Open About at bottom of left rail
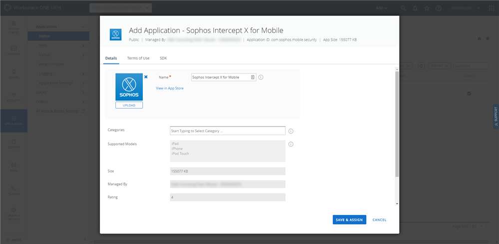Viewport: 499px width, 244px height. pos(13,239)
